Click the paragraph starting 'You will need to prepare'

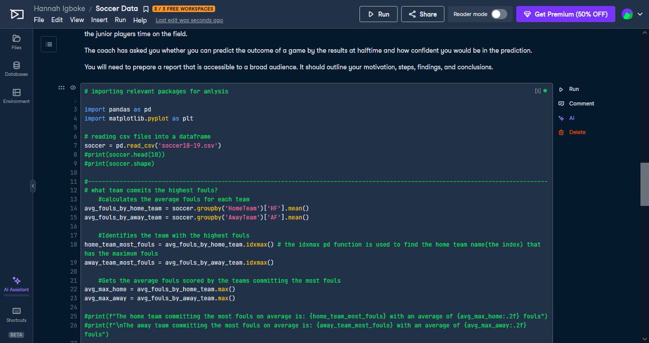pyautogui.click(x=289, y=67)
